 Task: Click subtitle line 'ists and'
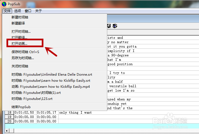click(x=115, y=38)
